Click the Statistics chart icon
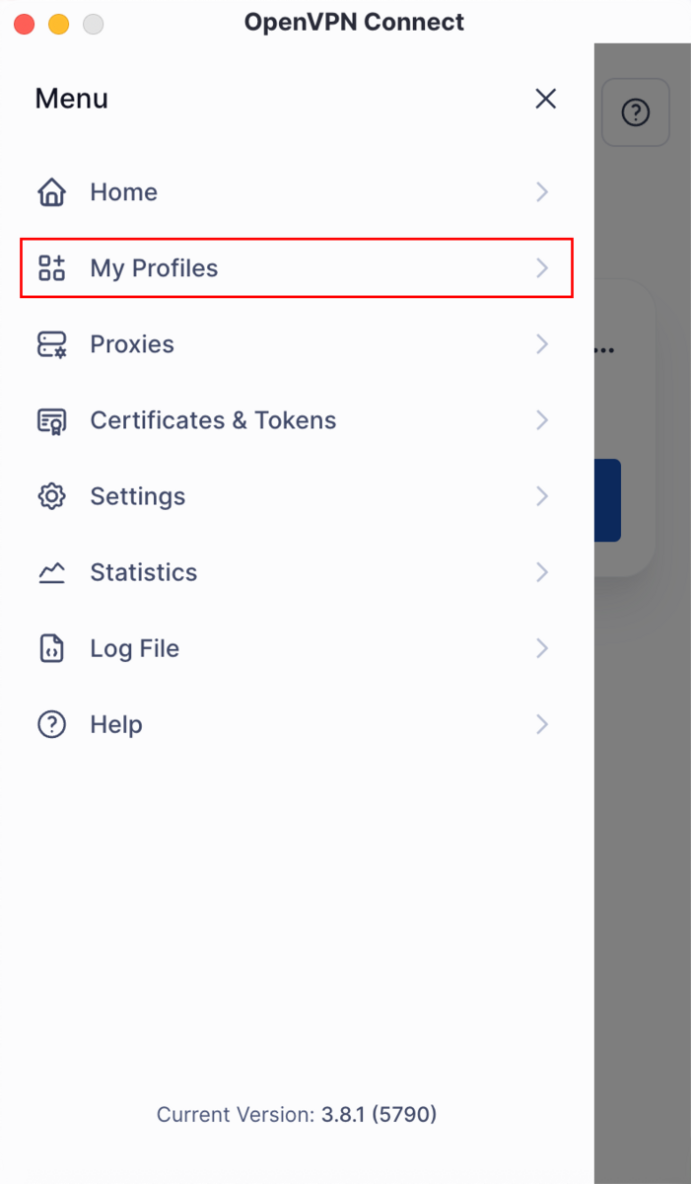691x1184 pixels. coord(51,572)
